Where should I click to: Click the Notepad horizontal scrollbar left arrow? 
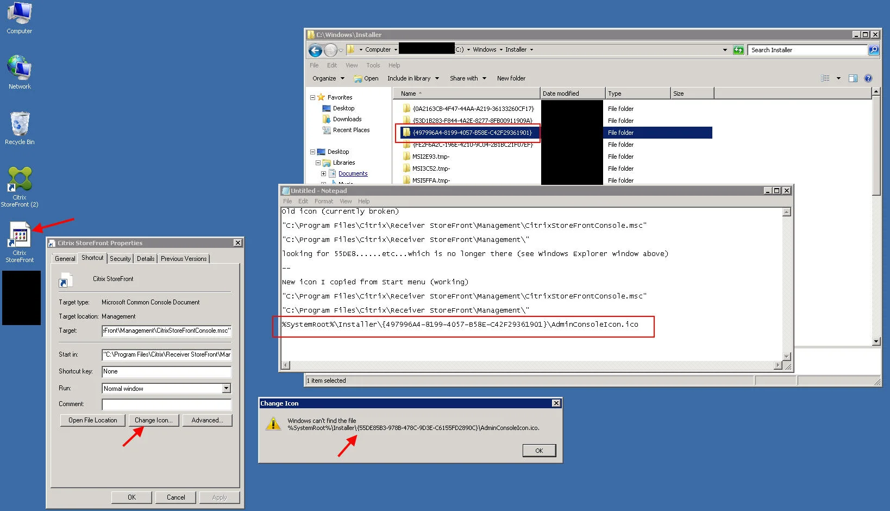pyautogui.click(x=286, y=365)
